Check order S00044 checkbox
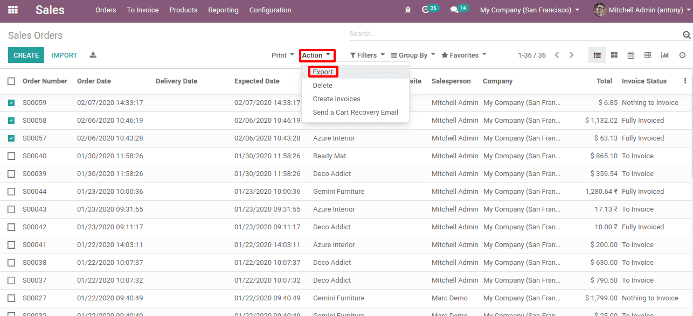Image resolution: width=693 pixels, height=316 pixels. click(x=11, y=192)
